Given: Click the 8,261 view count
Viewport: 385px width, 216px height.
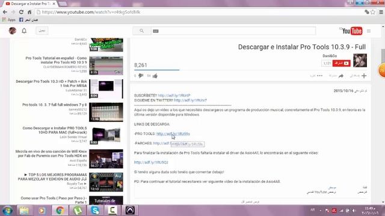Looking at the screenshot, I should [140, 65].
